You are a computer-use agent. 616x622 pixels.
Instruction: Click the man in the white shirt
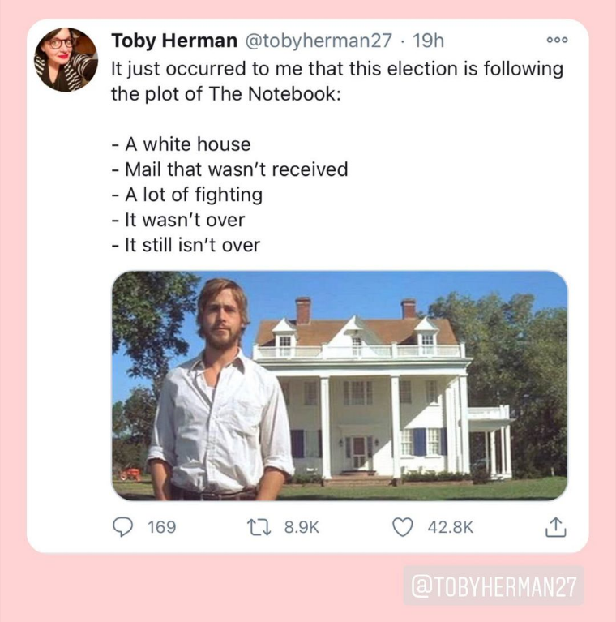(220, 391)
